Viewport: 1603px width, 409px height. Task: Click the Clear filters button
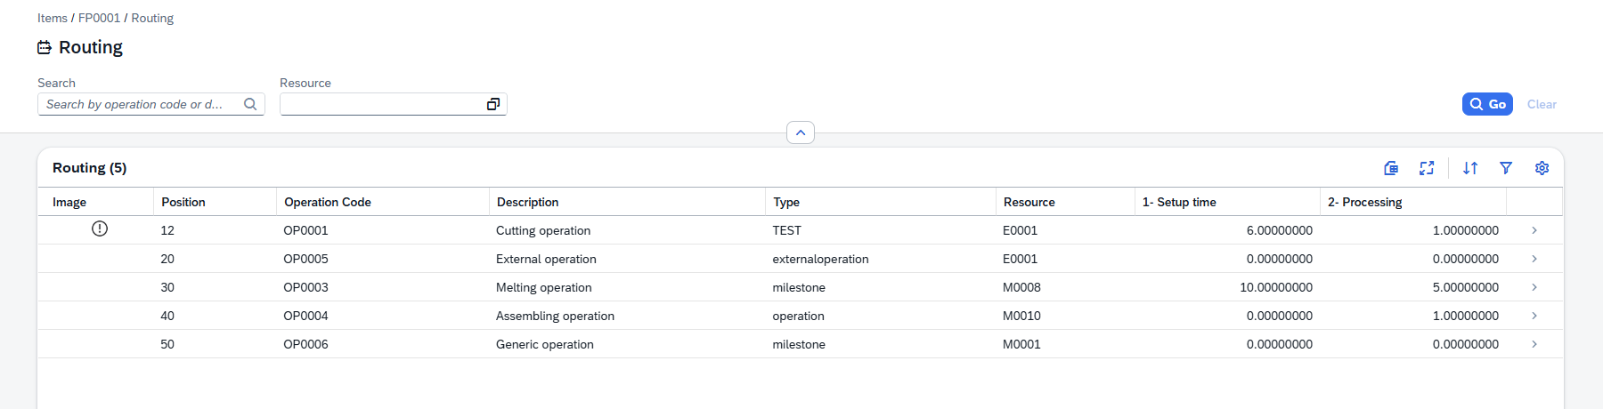(x=1542, y=104)
